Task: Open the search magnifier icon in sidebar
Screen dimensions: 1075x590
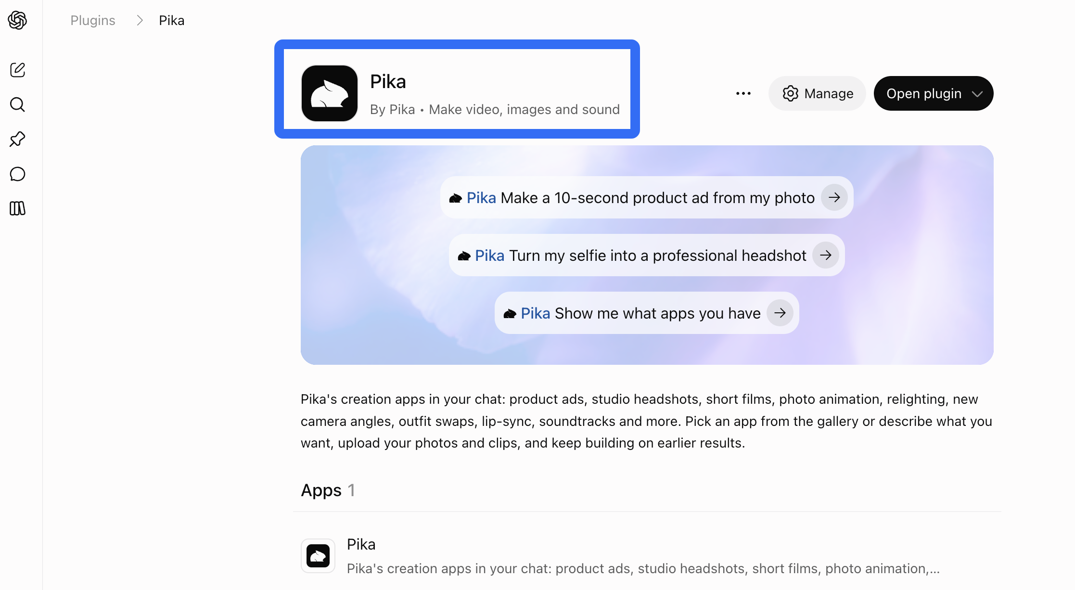Action: (17, 104)
